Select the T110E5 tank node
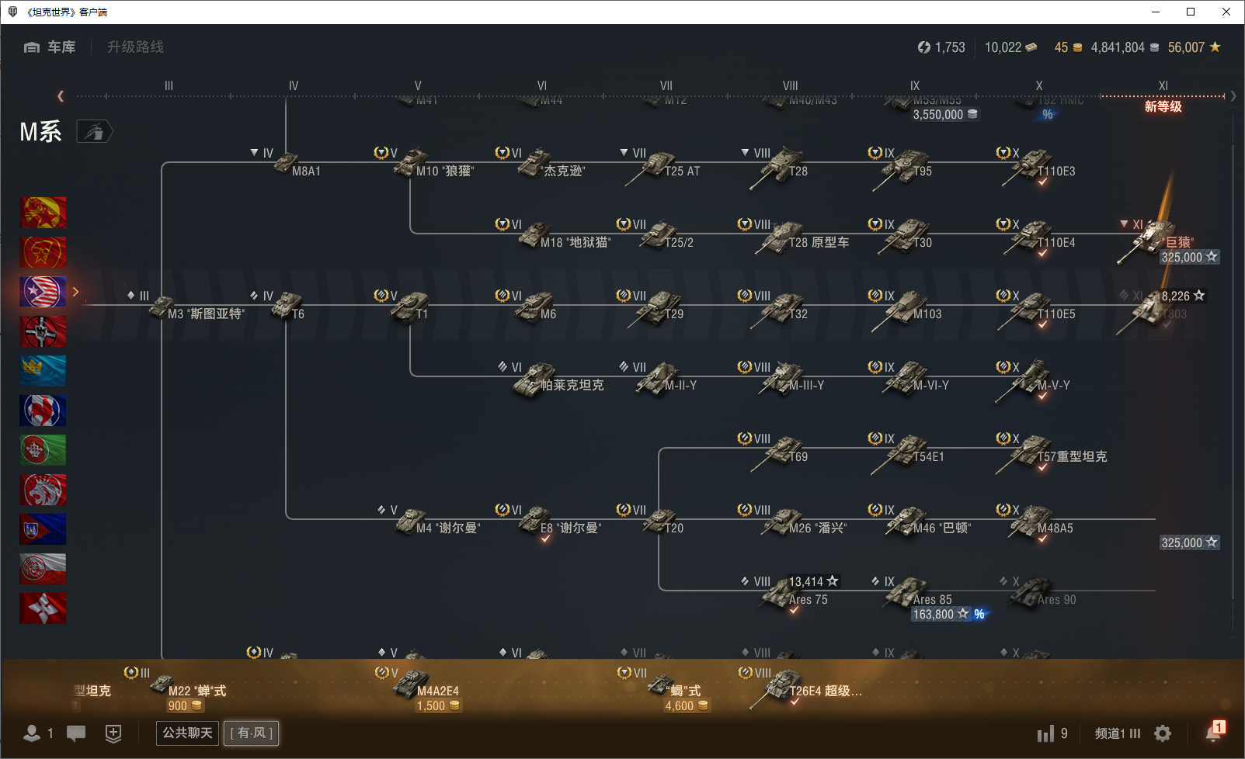The image size is (1245, 759). tap(1036, 310)
